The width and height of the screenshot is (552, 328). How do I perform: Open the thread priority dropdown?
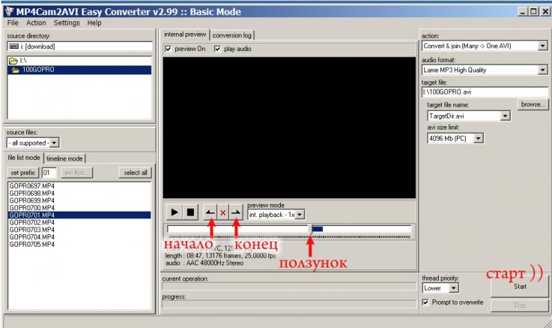click(453, 288)
